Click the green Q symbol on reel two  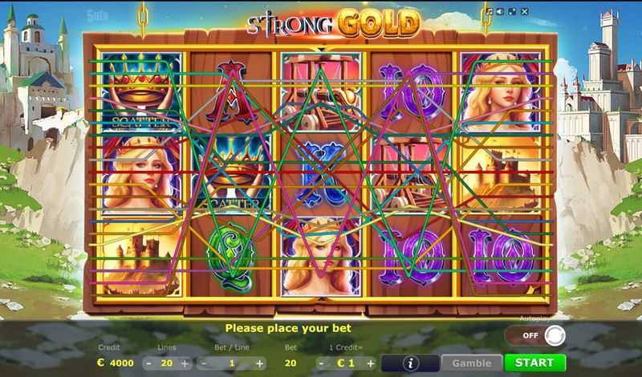(231, 257)
